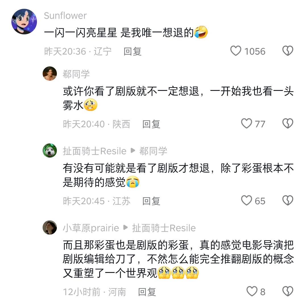Like 小草原prairie's comment with the heart
The height and width of the screenshot is (303, 307).
pyautogui.click(x=253, y=292)
